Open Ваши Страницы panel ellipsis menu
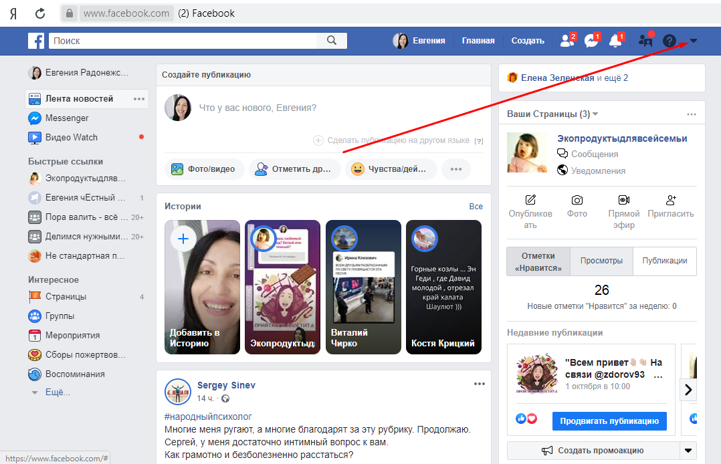Screen dimensions: 721x464 pos(691,114)
